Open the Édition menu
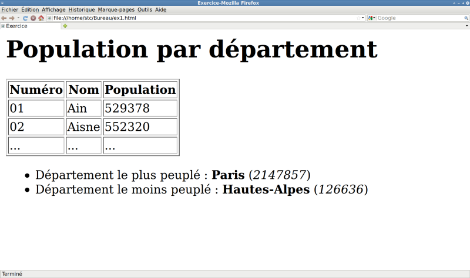This screenshot has height=278, width=470. 30,9
